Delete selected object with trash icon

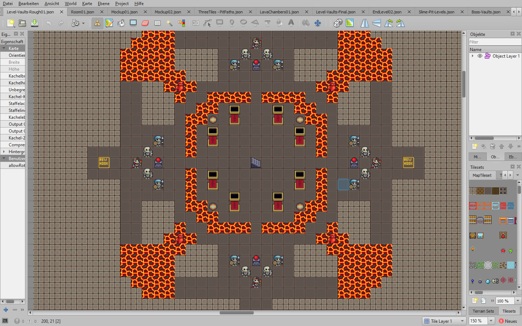492,146
